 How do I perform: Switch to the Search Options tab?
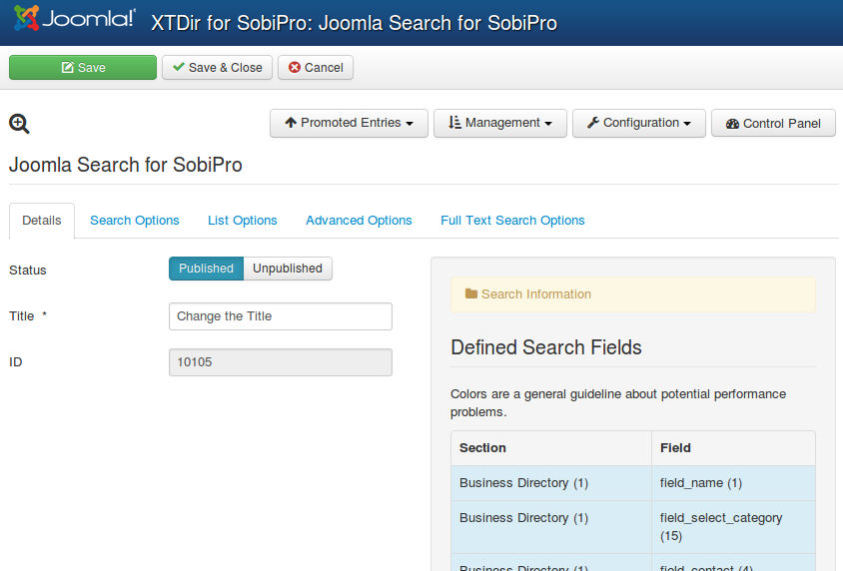click(135, 221)
